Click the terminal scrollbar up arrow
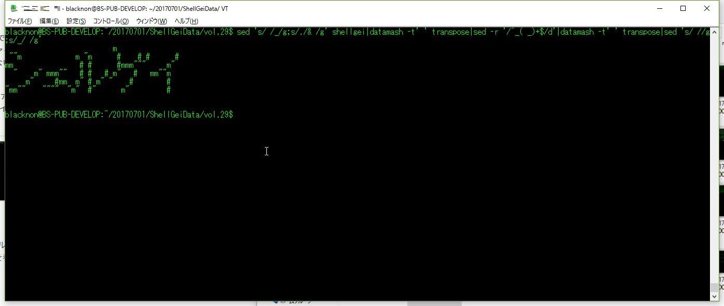The image size is (724, 306). [x=714, y=31]
